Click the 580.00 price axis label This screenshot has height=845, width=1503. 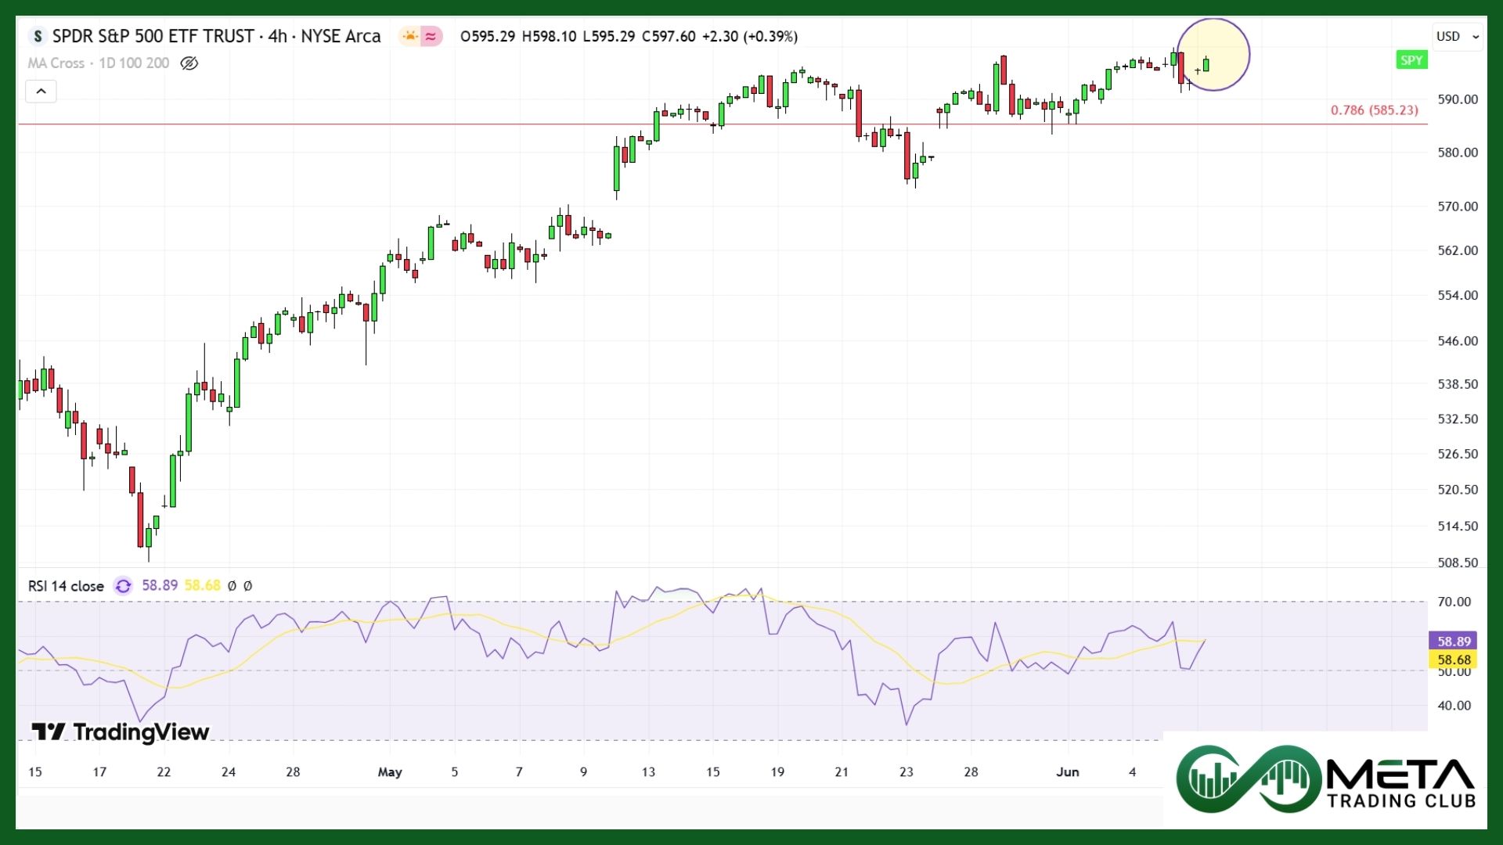click(x=1458, y=153)
